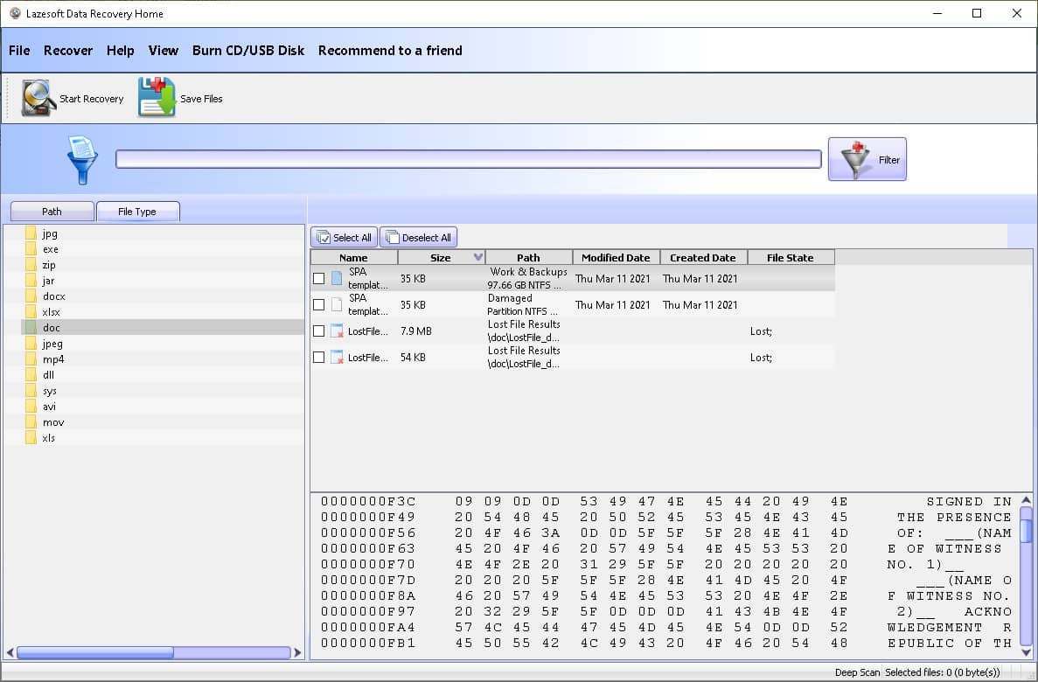Click the Selected files status text

point(943,672)
